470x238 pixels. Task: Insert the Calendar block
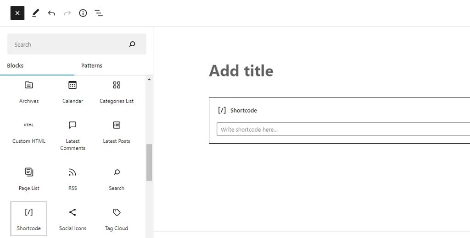[73, 92]
